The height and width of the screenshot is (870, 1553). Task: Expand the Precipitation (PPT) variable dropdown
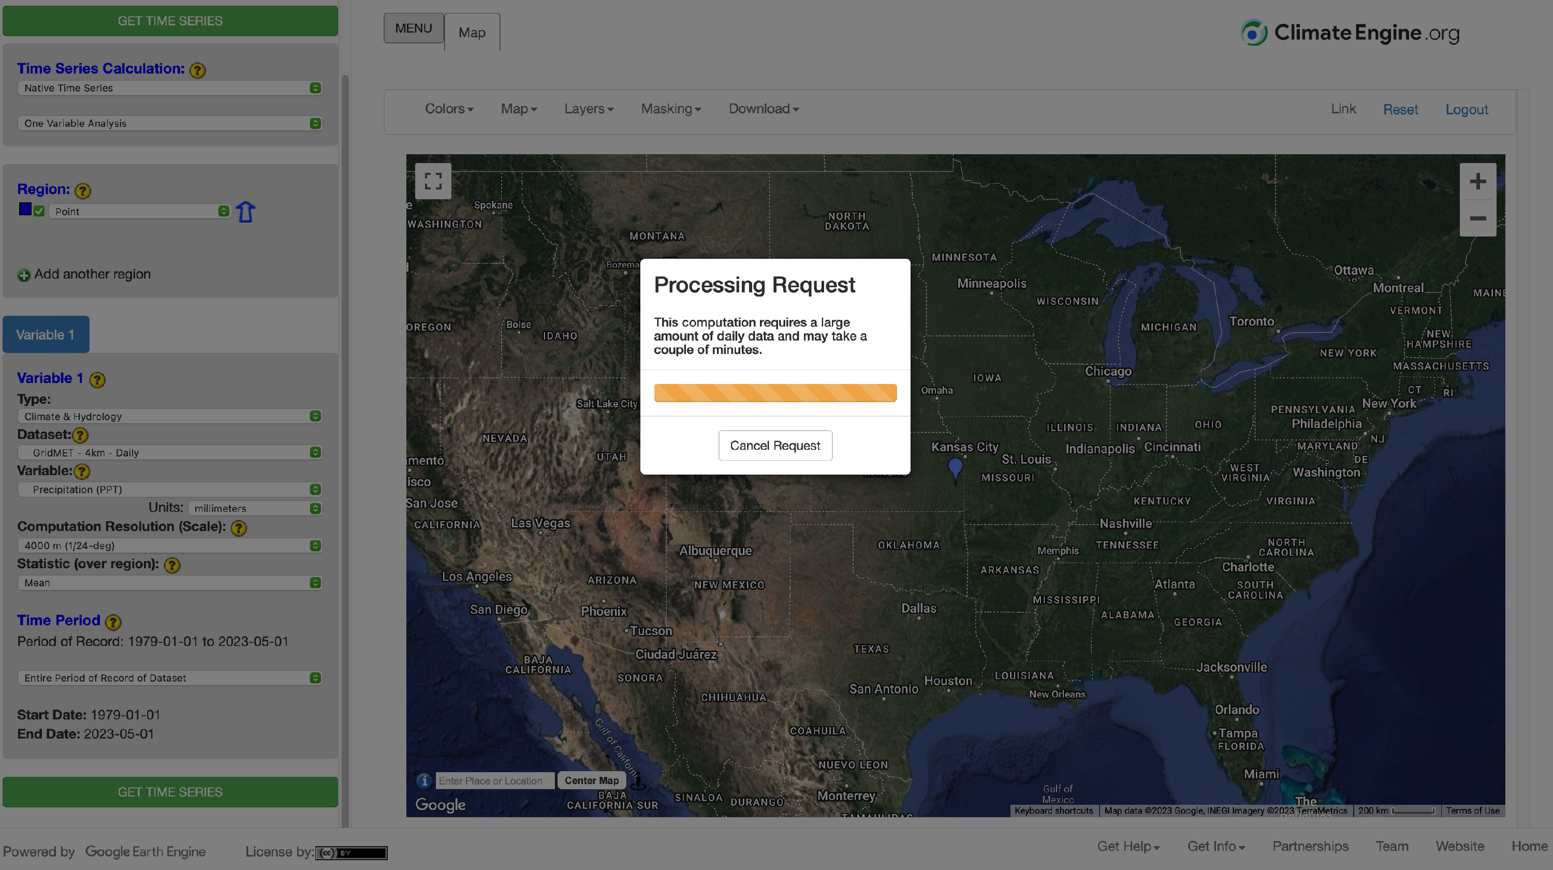point(170,489)
